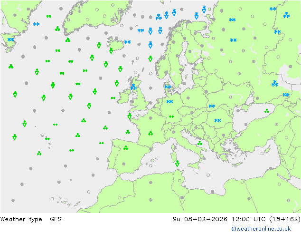
Task: Click the forecast date and time text
Action: pyautogui.click(x=236, y=219)
